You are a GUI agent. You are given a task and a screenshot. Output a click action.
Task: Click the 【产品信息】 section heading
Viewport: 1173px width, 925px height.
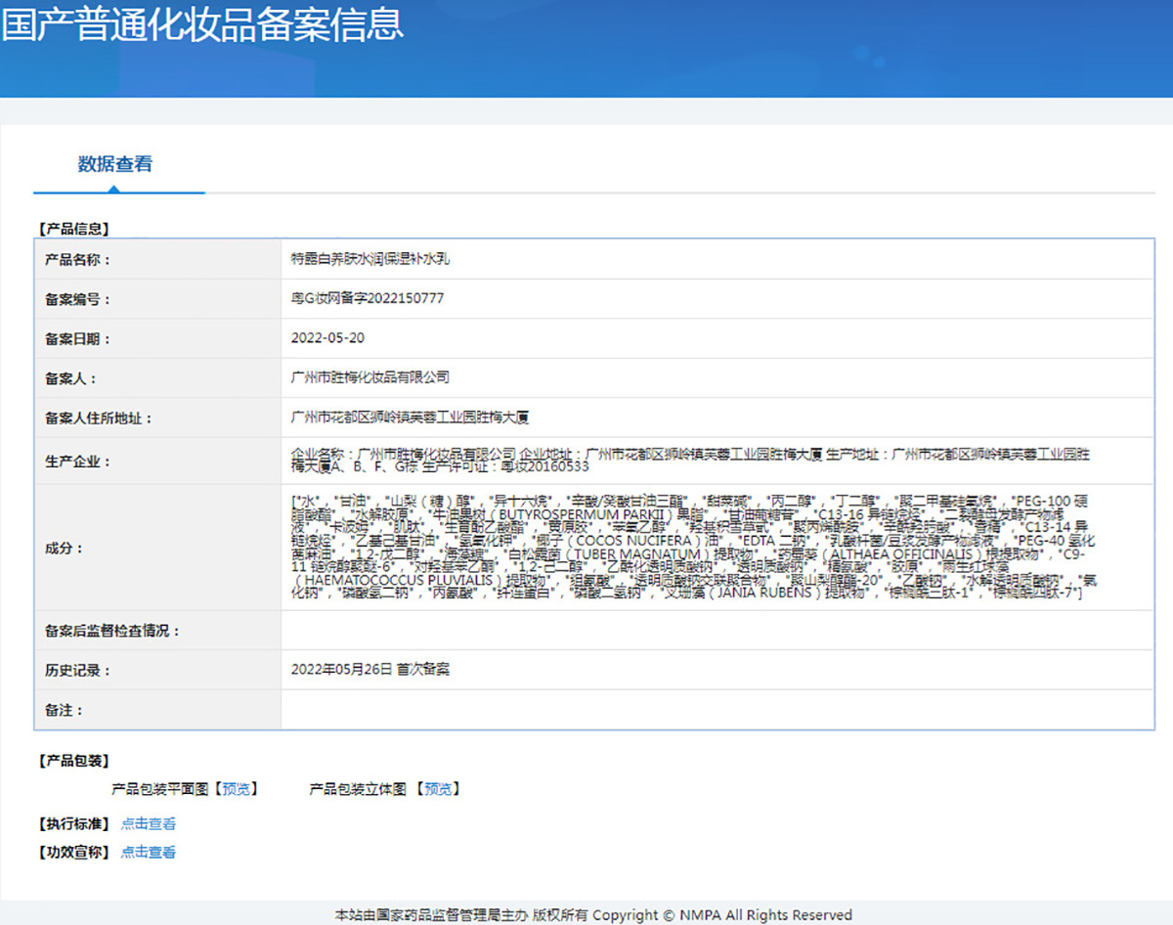coord(73,229)
